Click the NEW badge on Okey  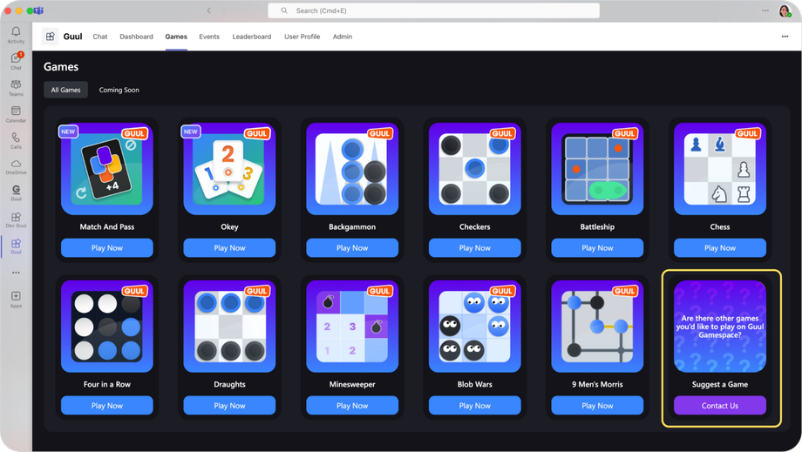tap(191, 132)
